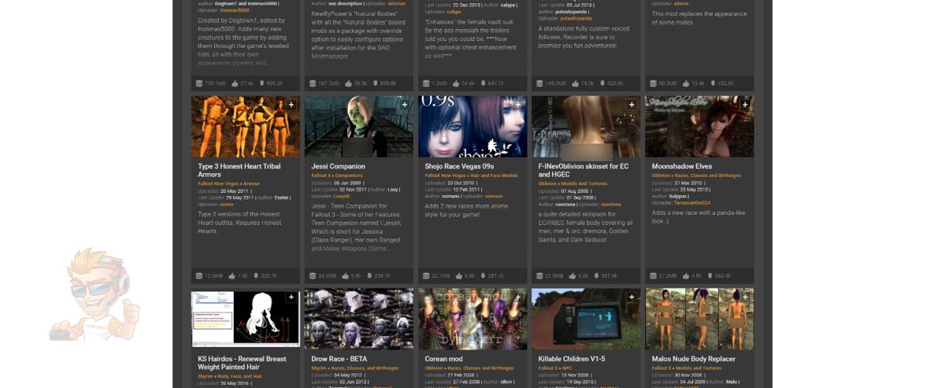Image resolution: width=945 pixels, height=388 pixels.
Task: Open F-INevOblivion skinset for EC and HGEC
Action: (583, 171)
